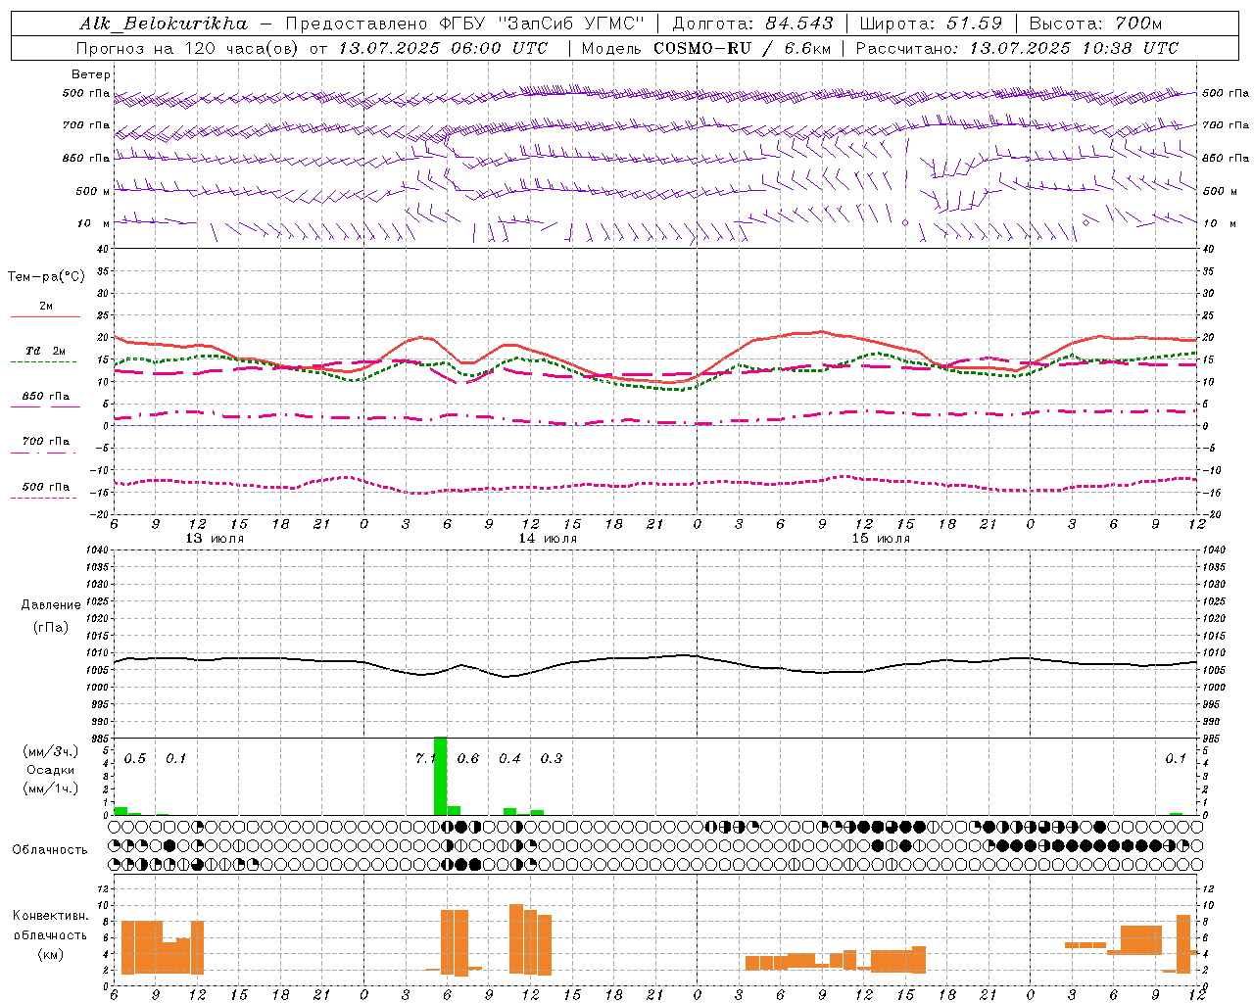Click the precipitation value 0.6
1254x1003 pixels.
pos(468,758)
